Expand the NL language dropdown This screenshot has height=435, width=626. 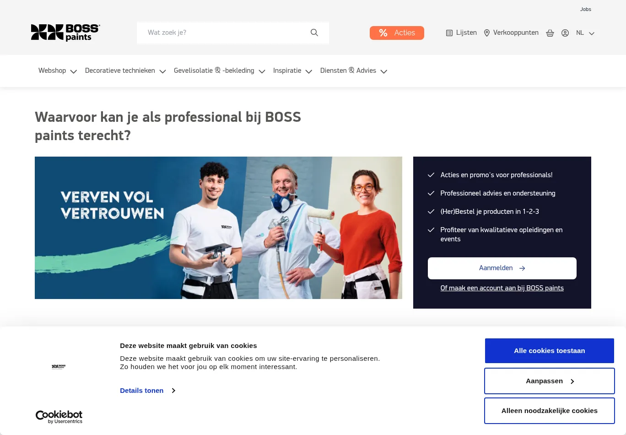point(585,33)
